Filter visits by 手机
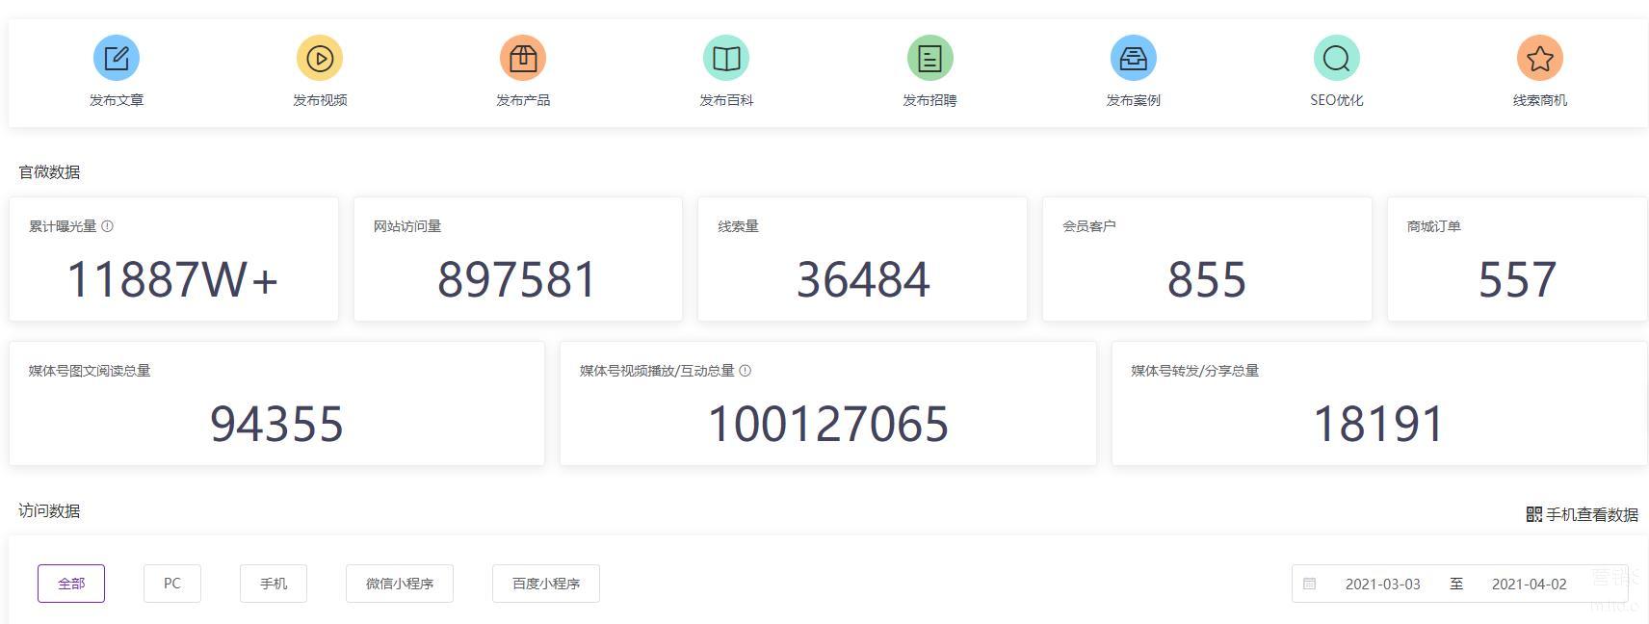Viewport: 1649px width, 624px height. (x=274, y=584)
